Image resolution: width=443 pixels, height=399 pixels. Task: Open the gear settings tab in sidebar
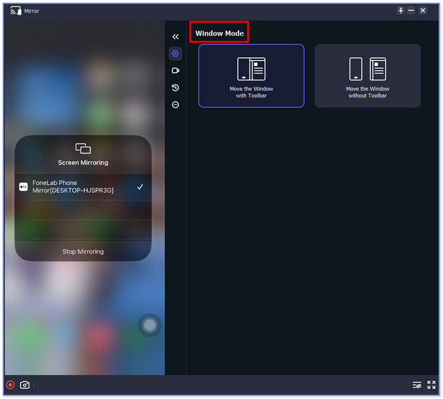[175, 53]
